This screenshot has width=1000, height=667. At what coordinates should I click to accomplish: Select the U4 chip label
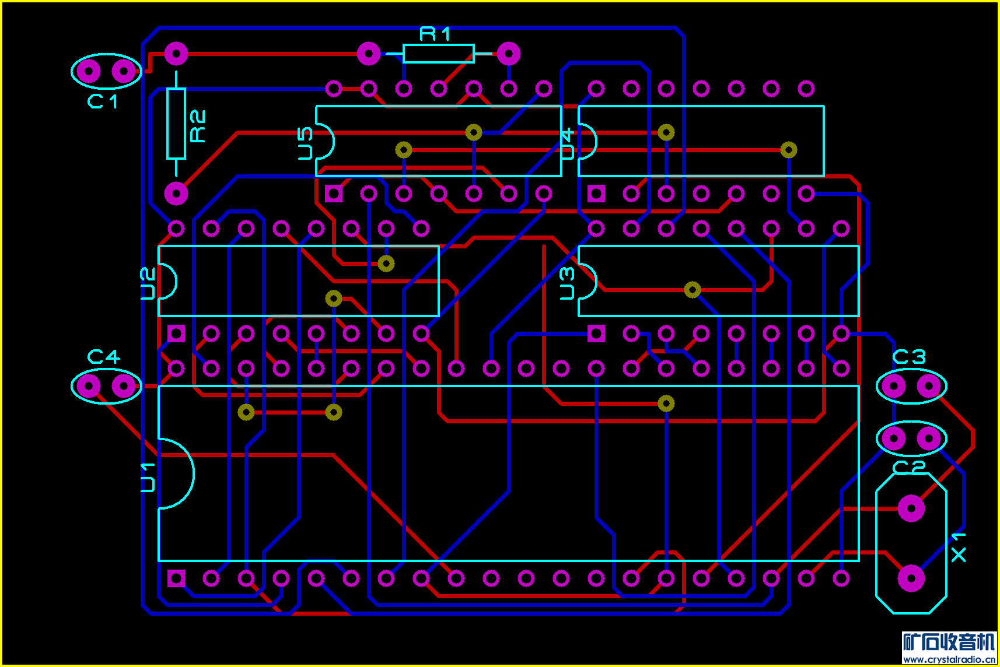[x=567, y=144]
